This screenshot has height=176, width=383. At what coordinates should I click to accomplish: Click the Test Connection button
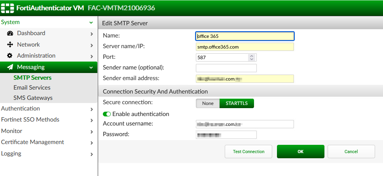[248, 152]
